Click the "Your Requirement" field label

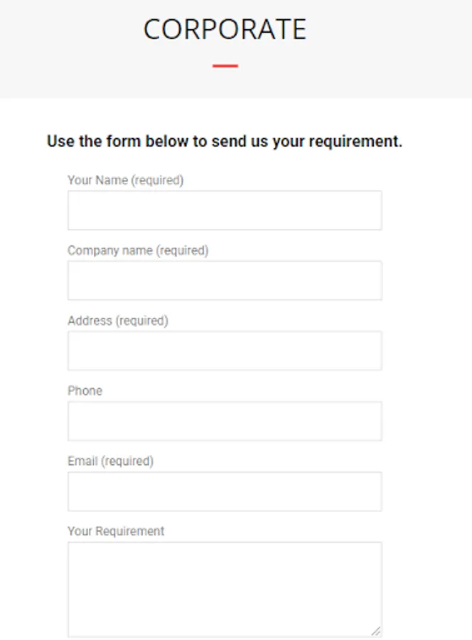click(116, 531)
